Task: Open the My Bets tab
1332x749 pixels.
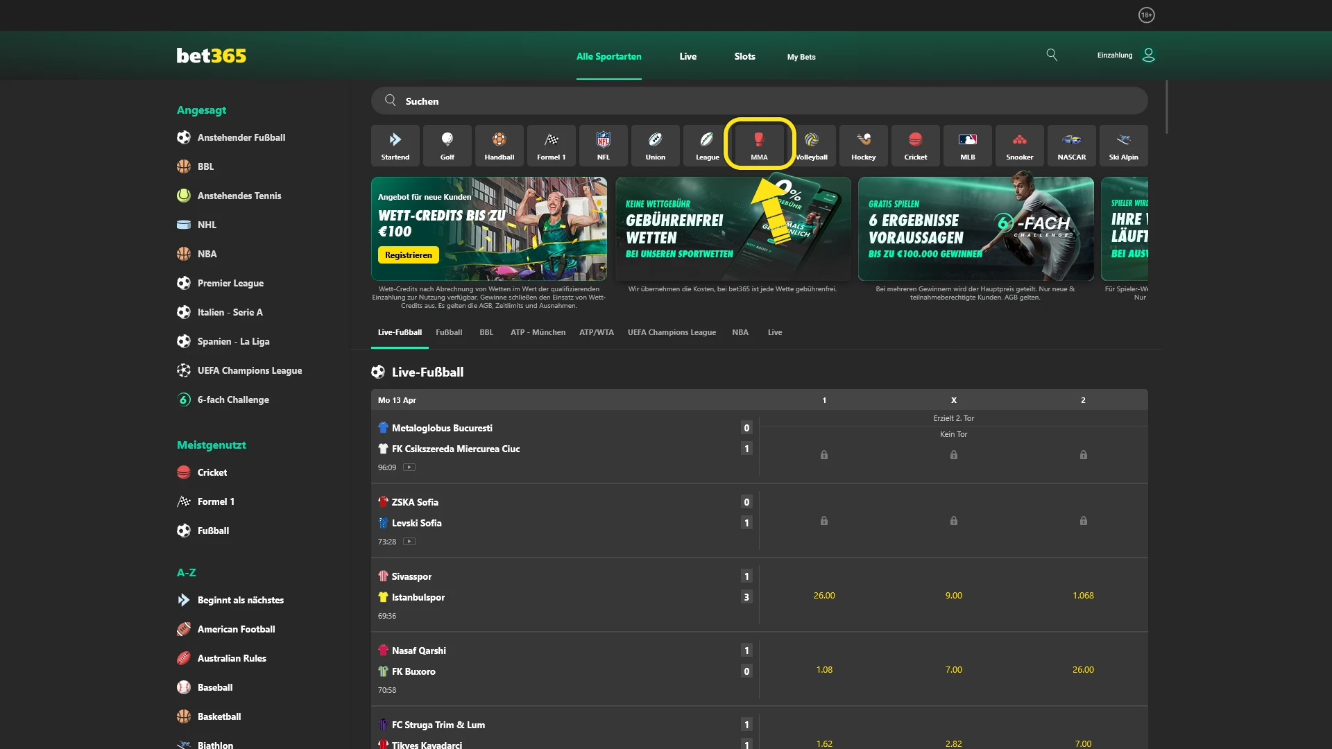Action: pos(801,57)
